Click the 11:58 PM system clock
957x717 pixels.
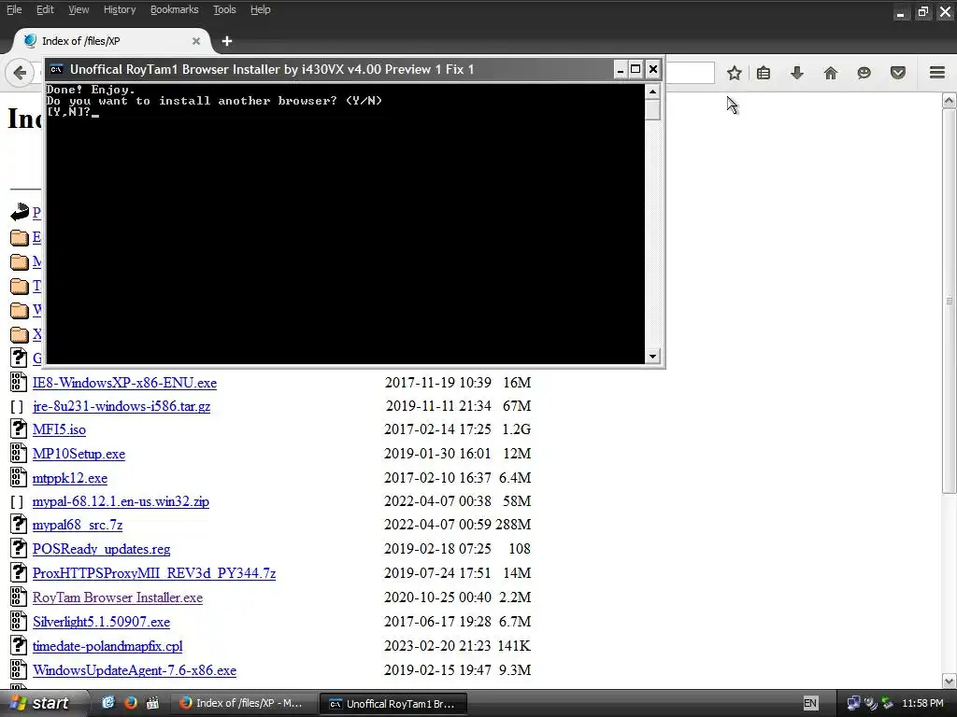coord(922,703)
